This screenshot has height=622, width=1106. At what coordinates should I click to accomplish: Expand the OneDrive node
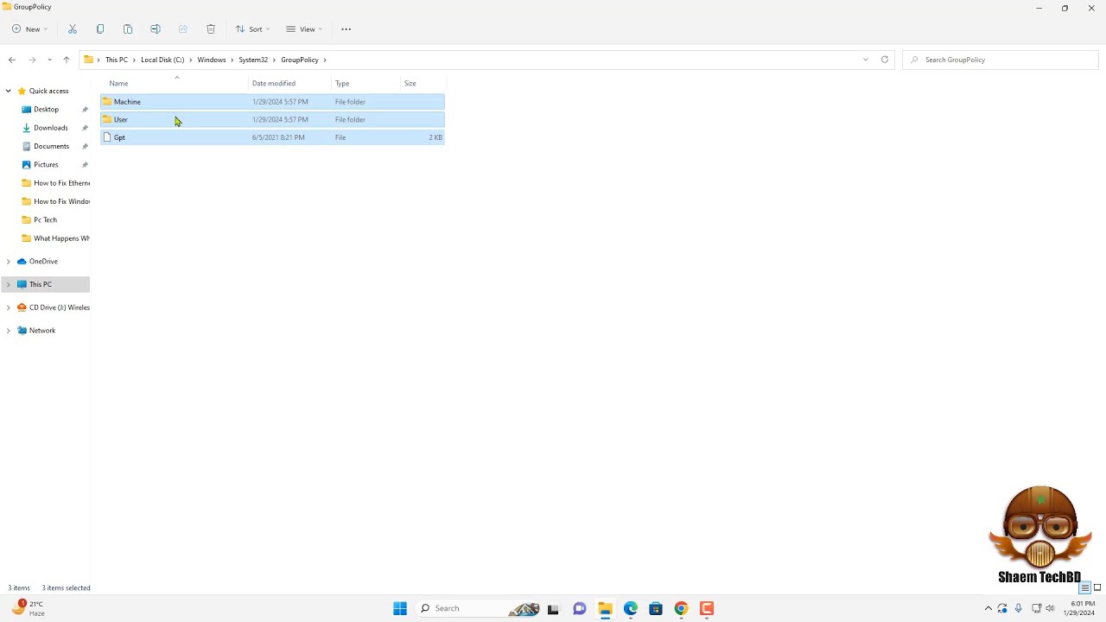coord(9,262)
